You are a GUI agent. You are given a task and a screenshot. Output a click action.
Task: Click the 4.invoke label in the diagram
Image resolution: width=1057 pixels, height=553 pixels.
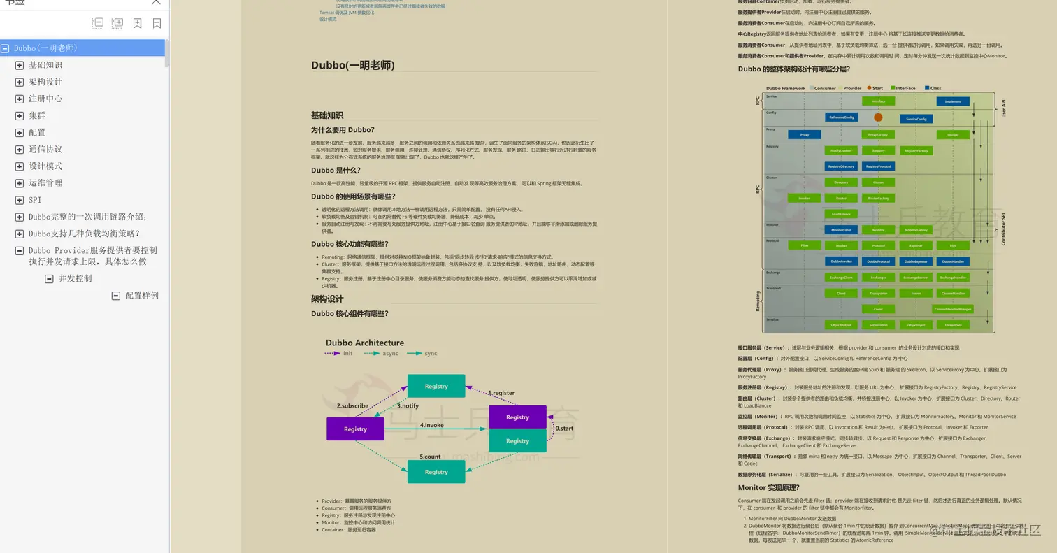point(432,425)
